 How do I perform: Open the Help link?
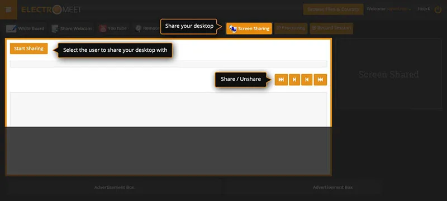pyautogui.click(x=424, y=9)
